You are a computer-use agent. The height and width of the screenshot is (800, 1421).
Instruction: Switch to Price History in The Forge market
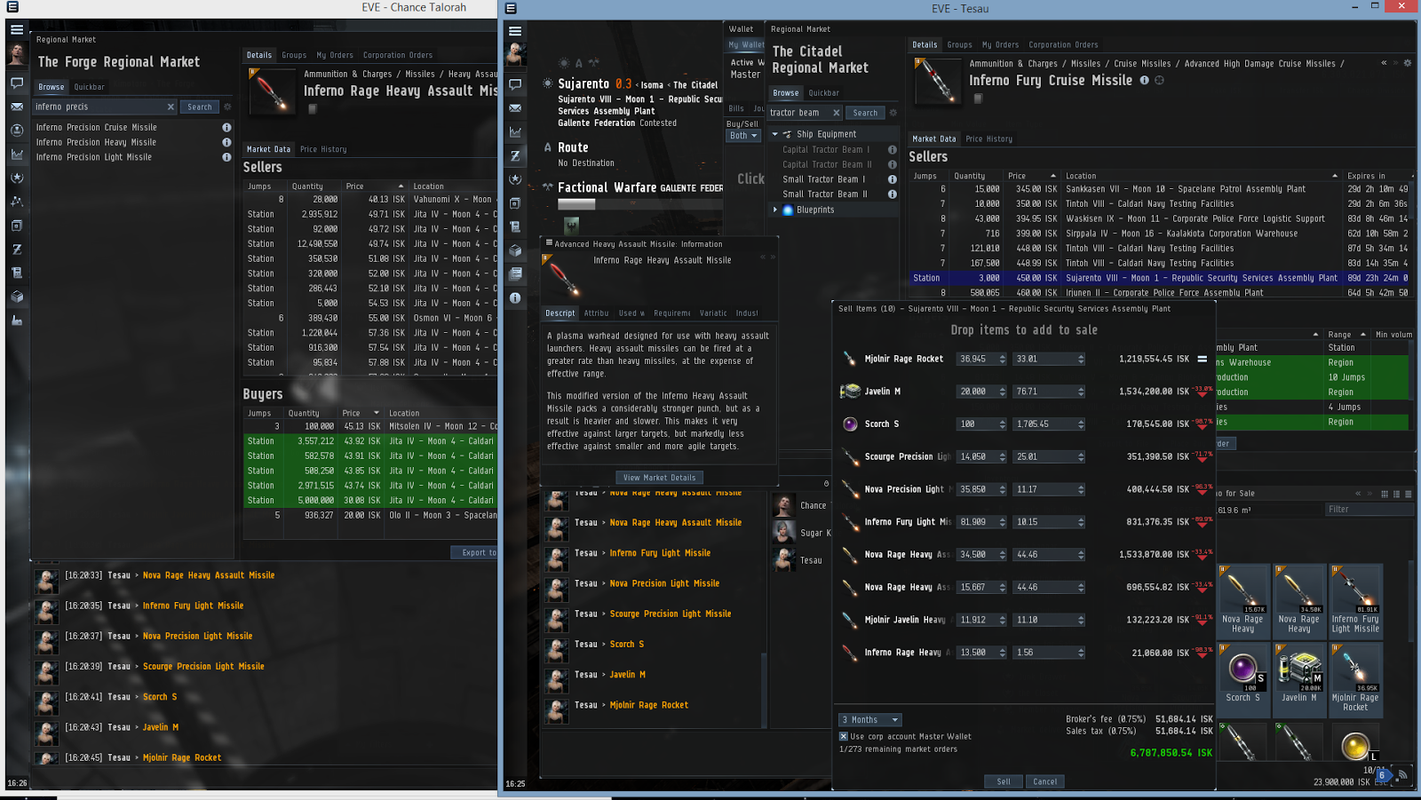point(323,149)
